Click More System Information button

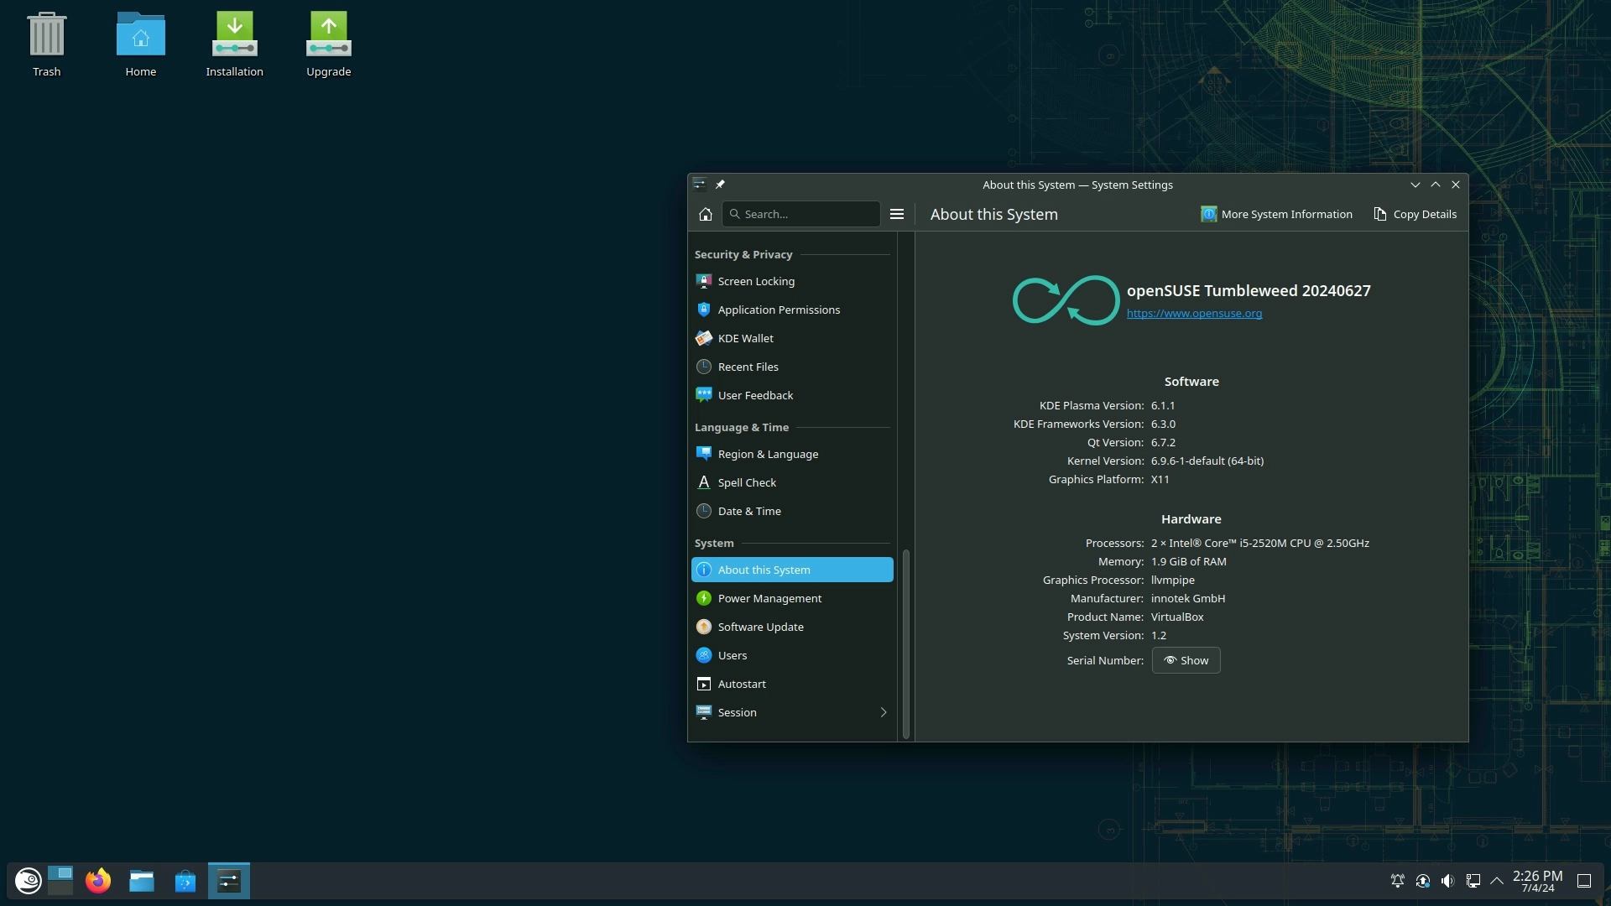click(1276, 214)
